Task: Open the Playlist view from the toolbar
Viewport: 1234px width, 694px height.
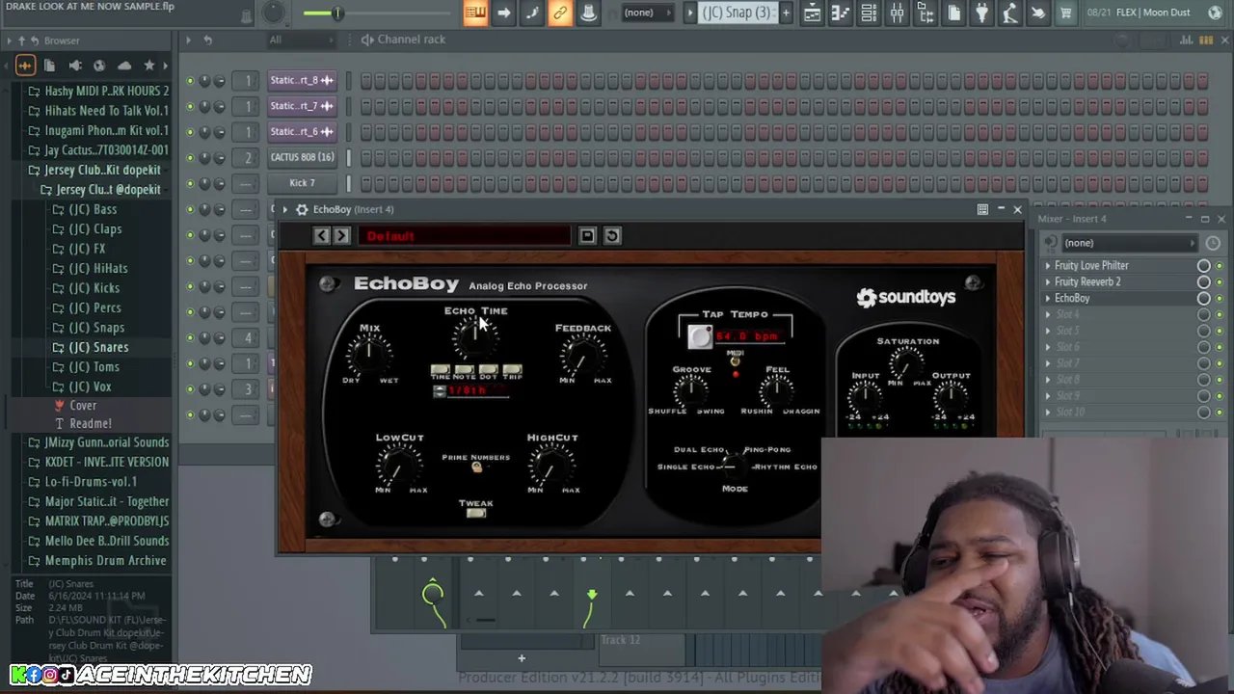Action: click(813, 13)
